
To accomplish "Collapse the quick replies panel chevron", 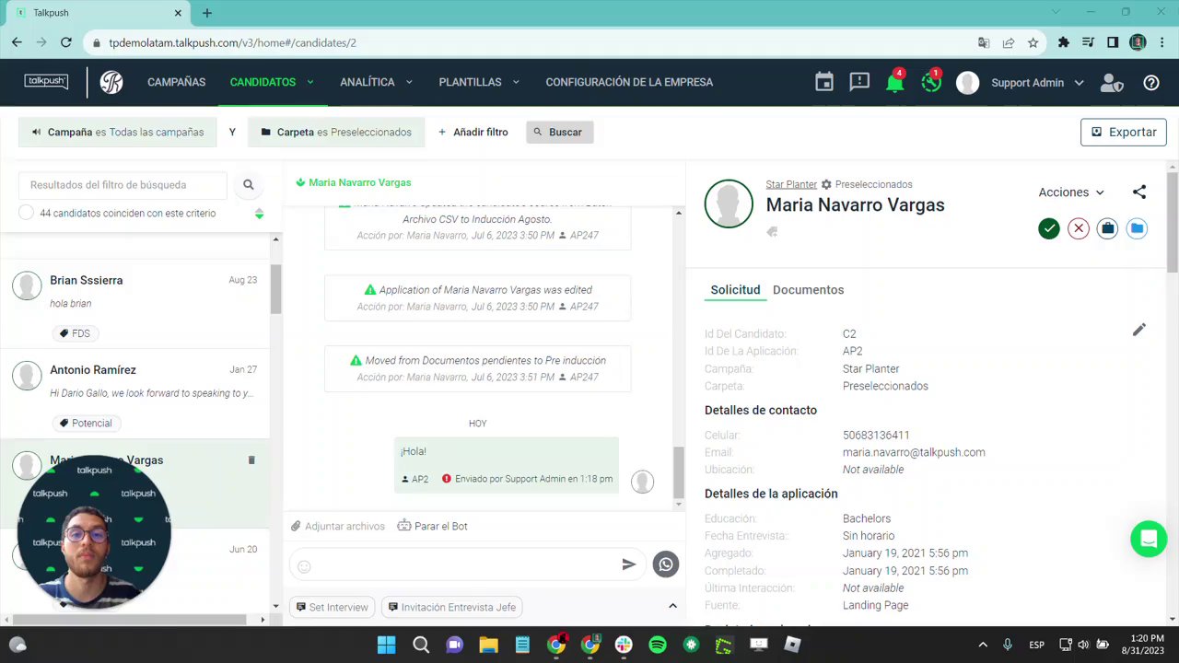I will (672, 606).
